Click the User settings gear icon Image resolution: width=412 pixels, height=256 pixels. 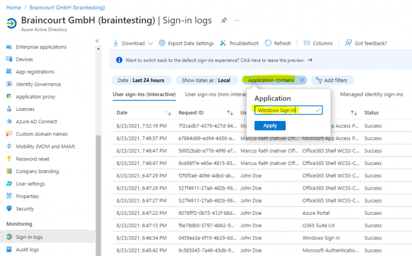pos(9,183)
